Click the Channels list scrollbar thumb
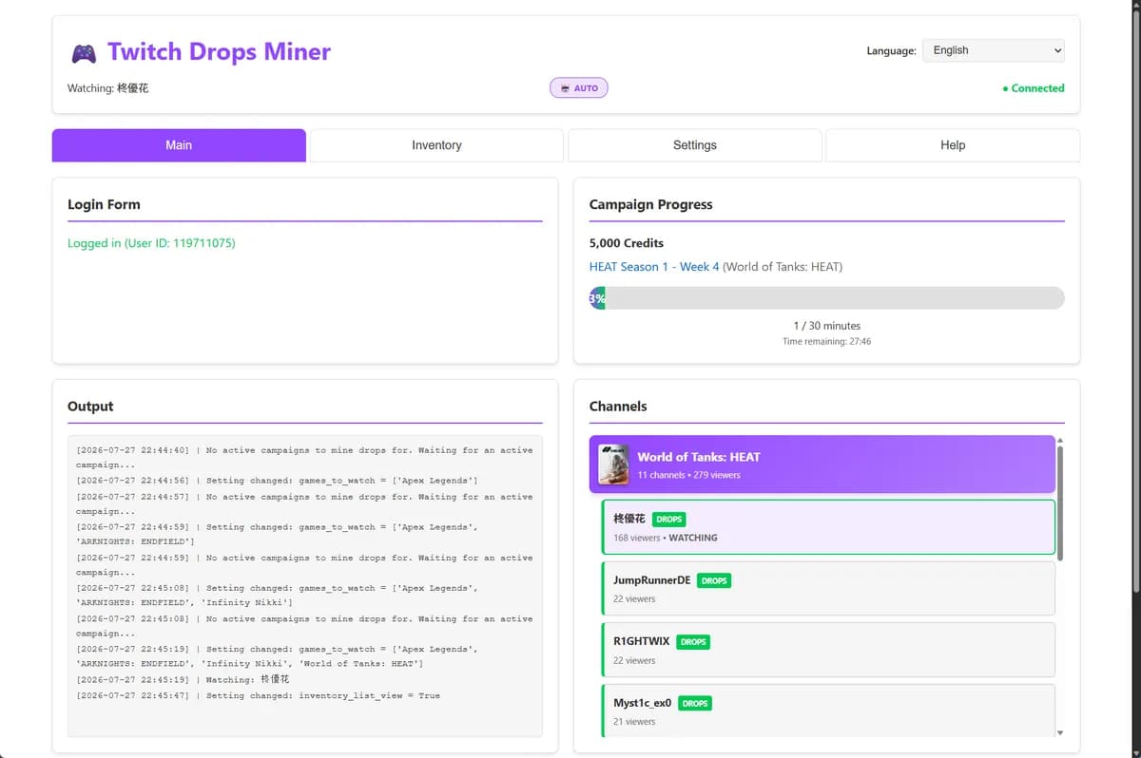1141x758 pixels. (x=1060, y=502)
